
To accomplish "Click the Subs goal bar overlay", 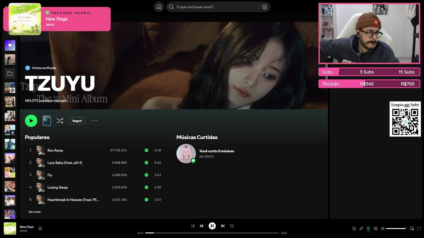I will [x=369, y=72].
